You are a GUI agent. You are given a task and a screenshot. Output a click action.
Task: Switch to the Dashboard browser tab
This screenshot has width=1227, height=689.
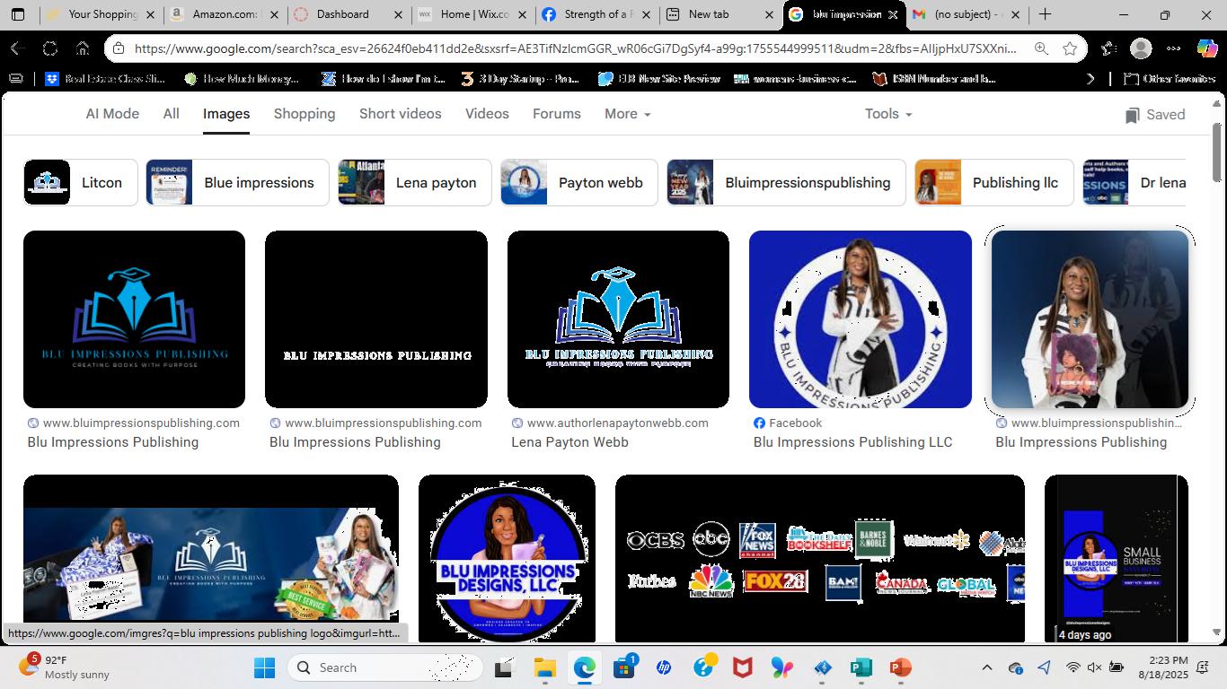[348, 14]
